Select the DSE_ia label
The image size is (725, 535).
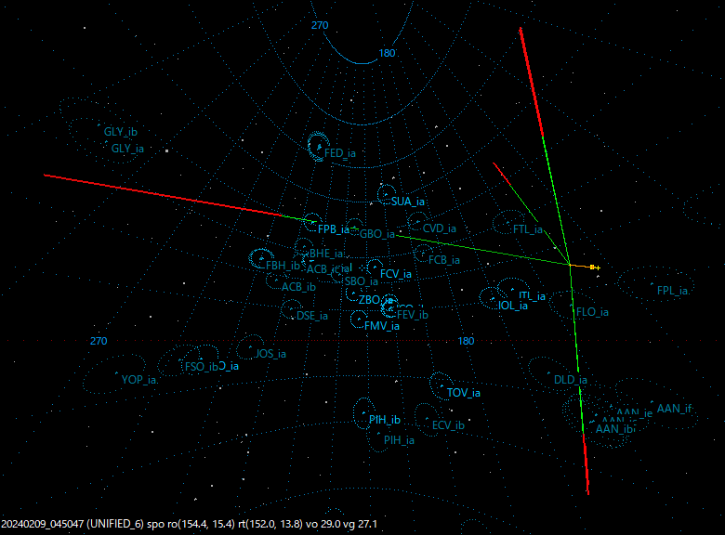click(312, 316)
